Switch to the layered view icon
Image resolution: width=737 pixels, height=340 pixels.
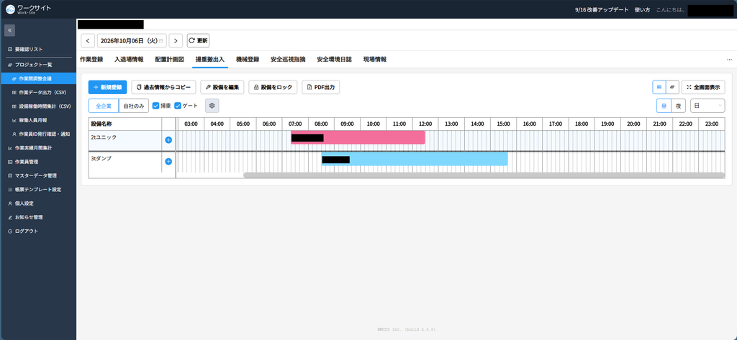coord(672,87)
